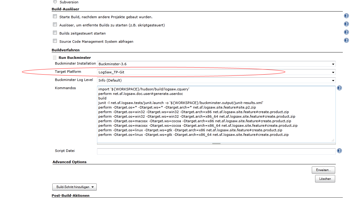Click the 'Buildverfahren' section heading

pos(66,50)
